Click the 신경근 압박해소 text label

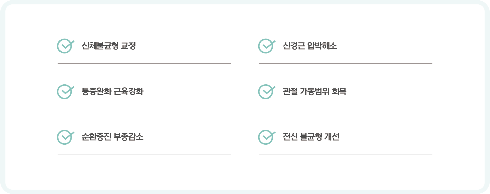tap(309, 46)
